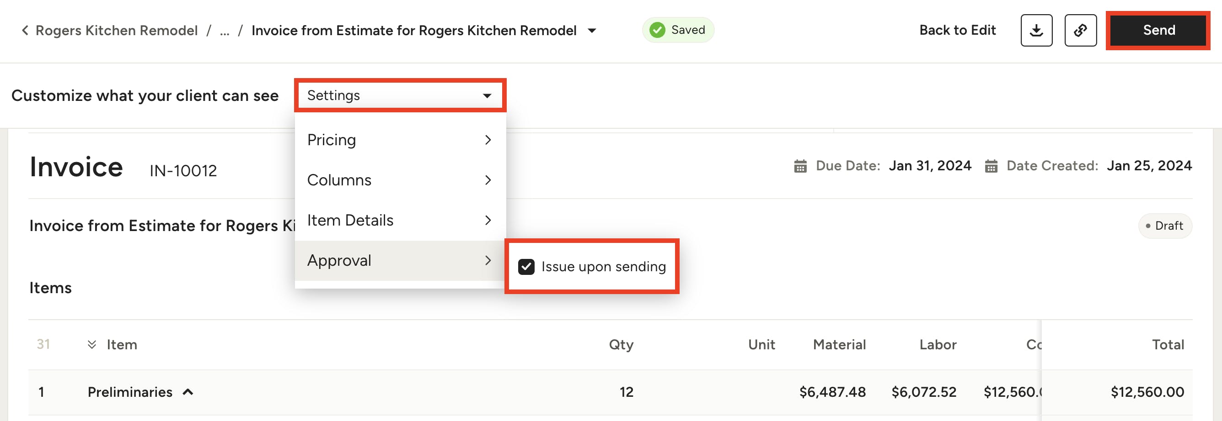The width and height of the screenshot is (1222, 421).
Task: Click the Back to Edit link
Action: pyautogui.click(x=957, y=30)
